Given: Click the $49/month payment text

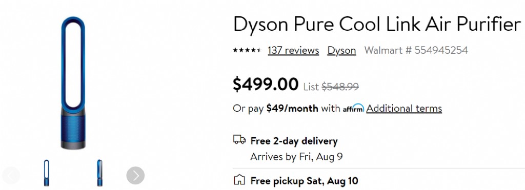Looking at the screenshot, I should tap(292, 109).
